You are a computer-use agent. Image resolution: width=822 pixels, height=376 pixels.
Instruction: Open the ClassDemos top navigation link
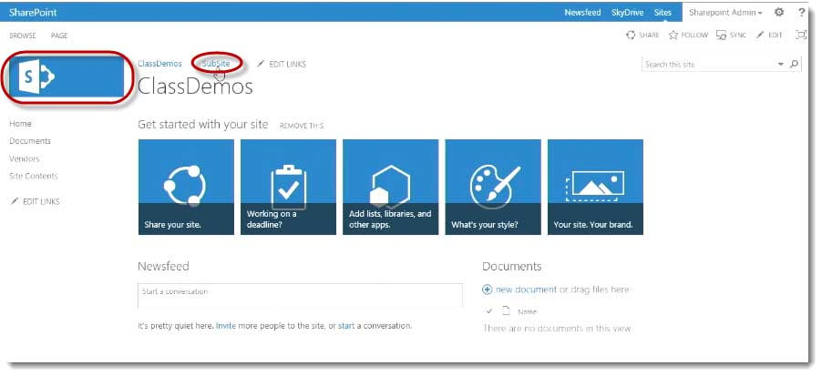159,64
